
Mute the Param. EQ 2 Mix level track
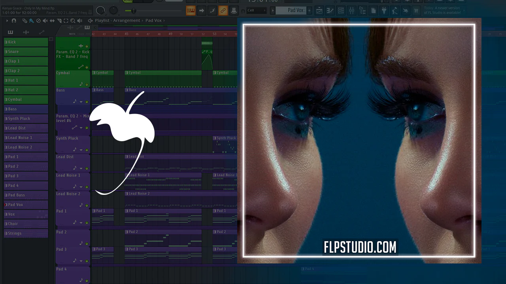click(87, 128)
